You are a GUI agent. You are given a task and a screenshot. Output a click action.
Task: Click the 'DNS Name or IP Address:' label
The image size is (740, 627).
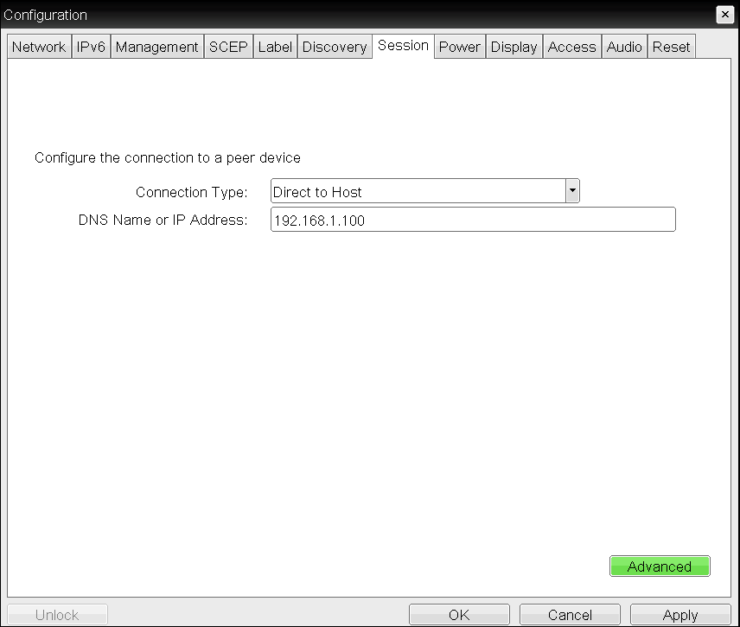tap(163, 220)
